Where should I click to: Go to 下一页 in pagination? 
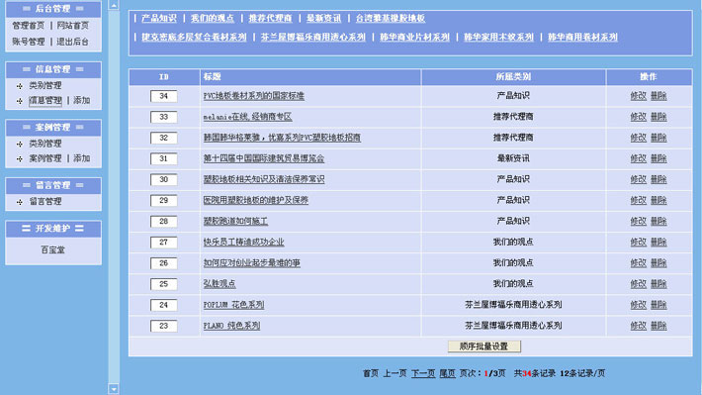coord(423,373)
